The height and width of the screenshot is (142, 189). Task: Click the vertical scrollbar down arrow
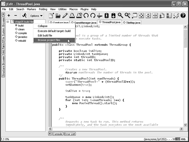tap(185, 125)
